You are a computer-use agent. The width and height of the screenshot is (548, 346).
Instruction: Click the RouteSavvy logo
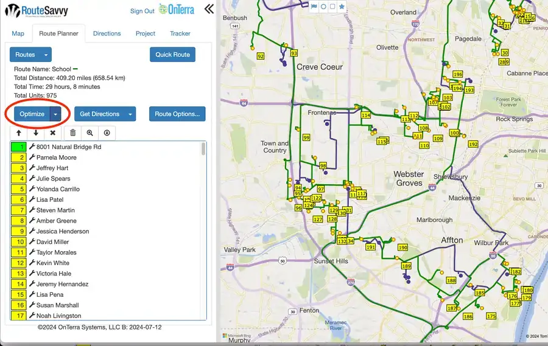tap(37, 11)
